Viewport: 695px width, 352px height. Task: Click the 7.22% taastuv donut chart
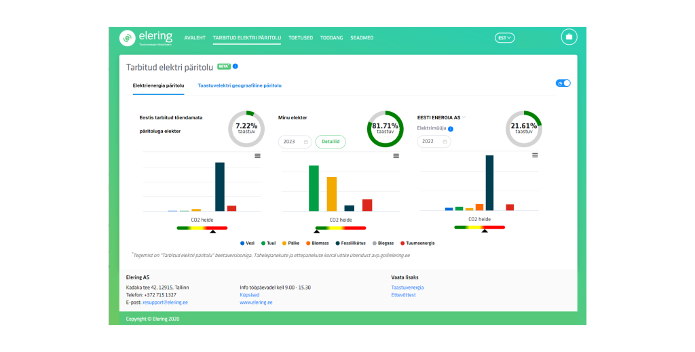point(246,129)
